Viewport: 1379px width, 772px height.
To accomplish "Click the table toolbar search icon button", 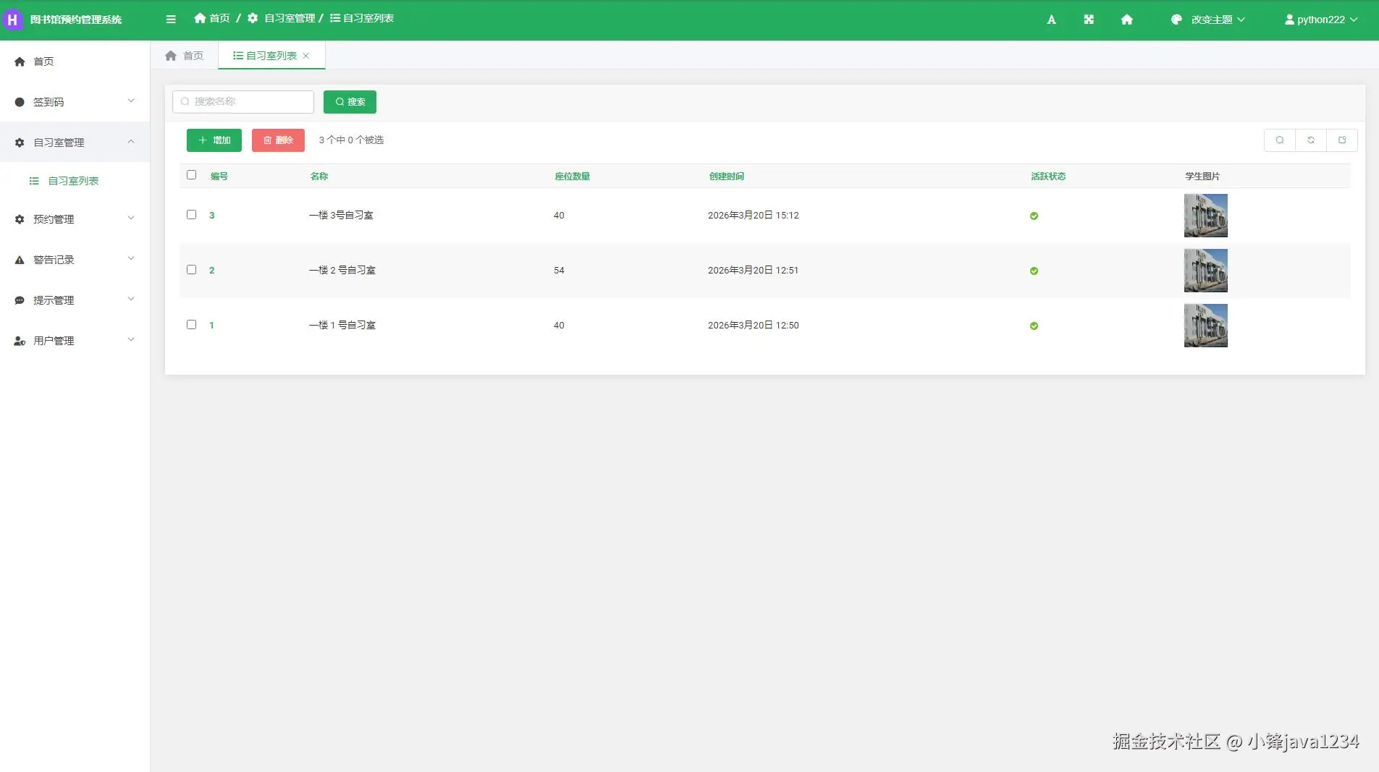I will coord(1280,140).
